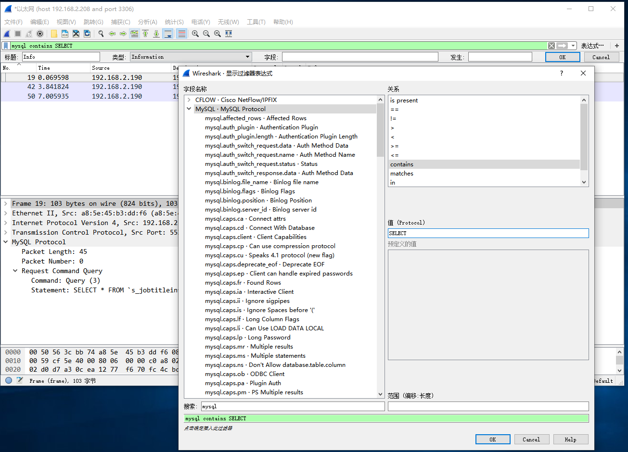The image size is (628, 452).
Task: Click the Restart current capture icon
Action: coord(28,34)
